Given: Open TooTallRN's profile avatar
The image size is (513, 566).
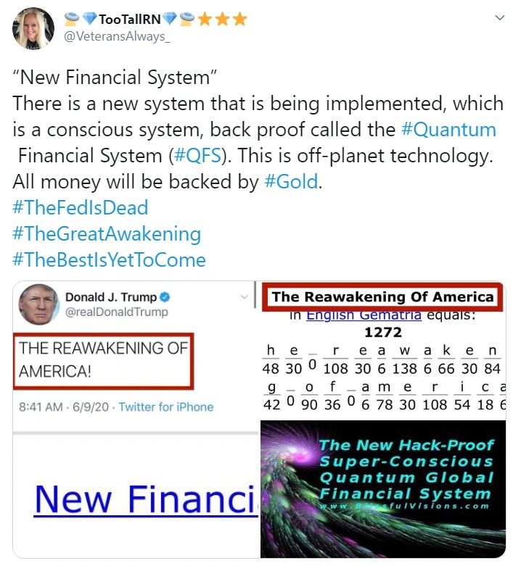Looking at the screenshot, I should click(33, 28).
